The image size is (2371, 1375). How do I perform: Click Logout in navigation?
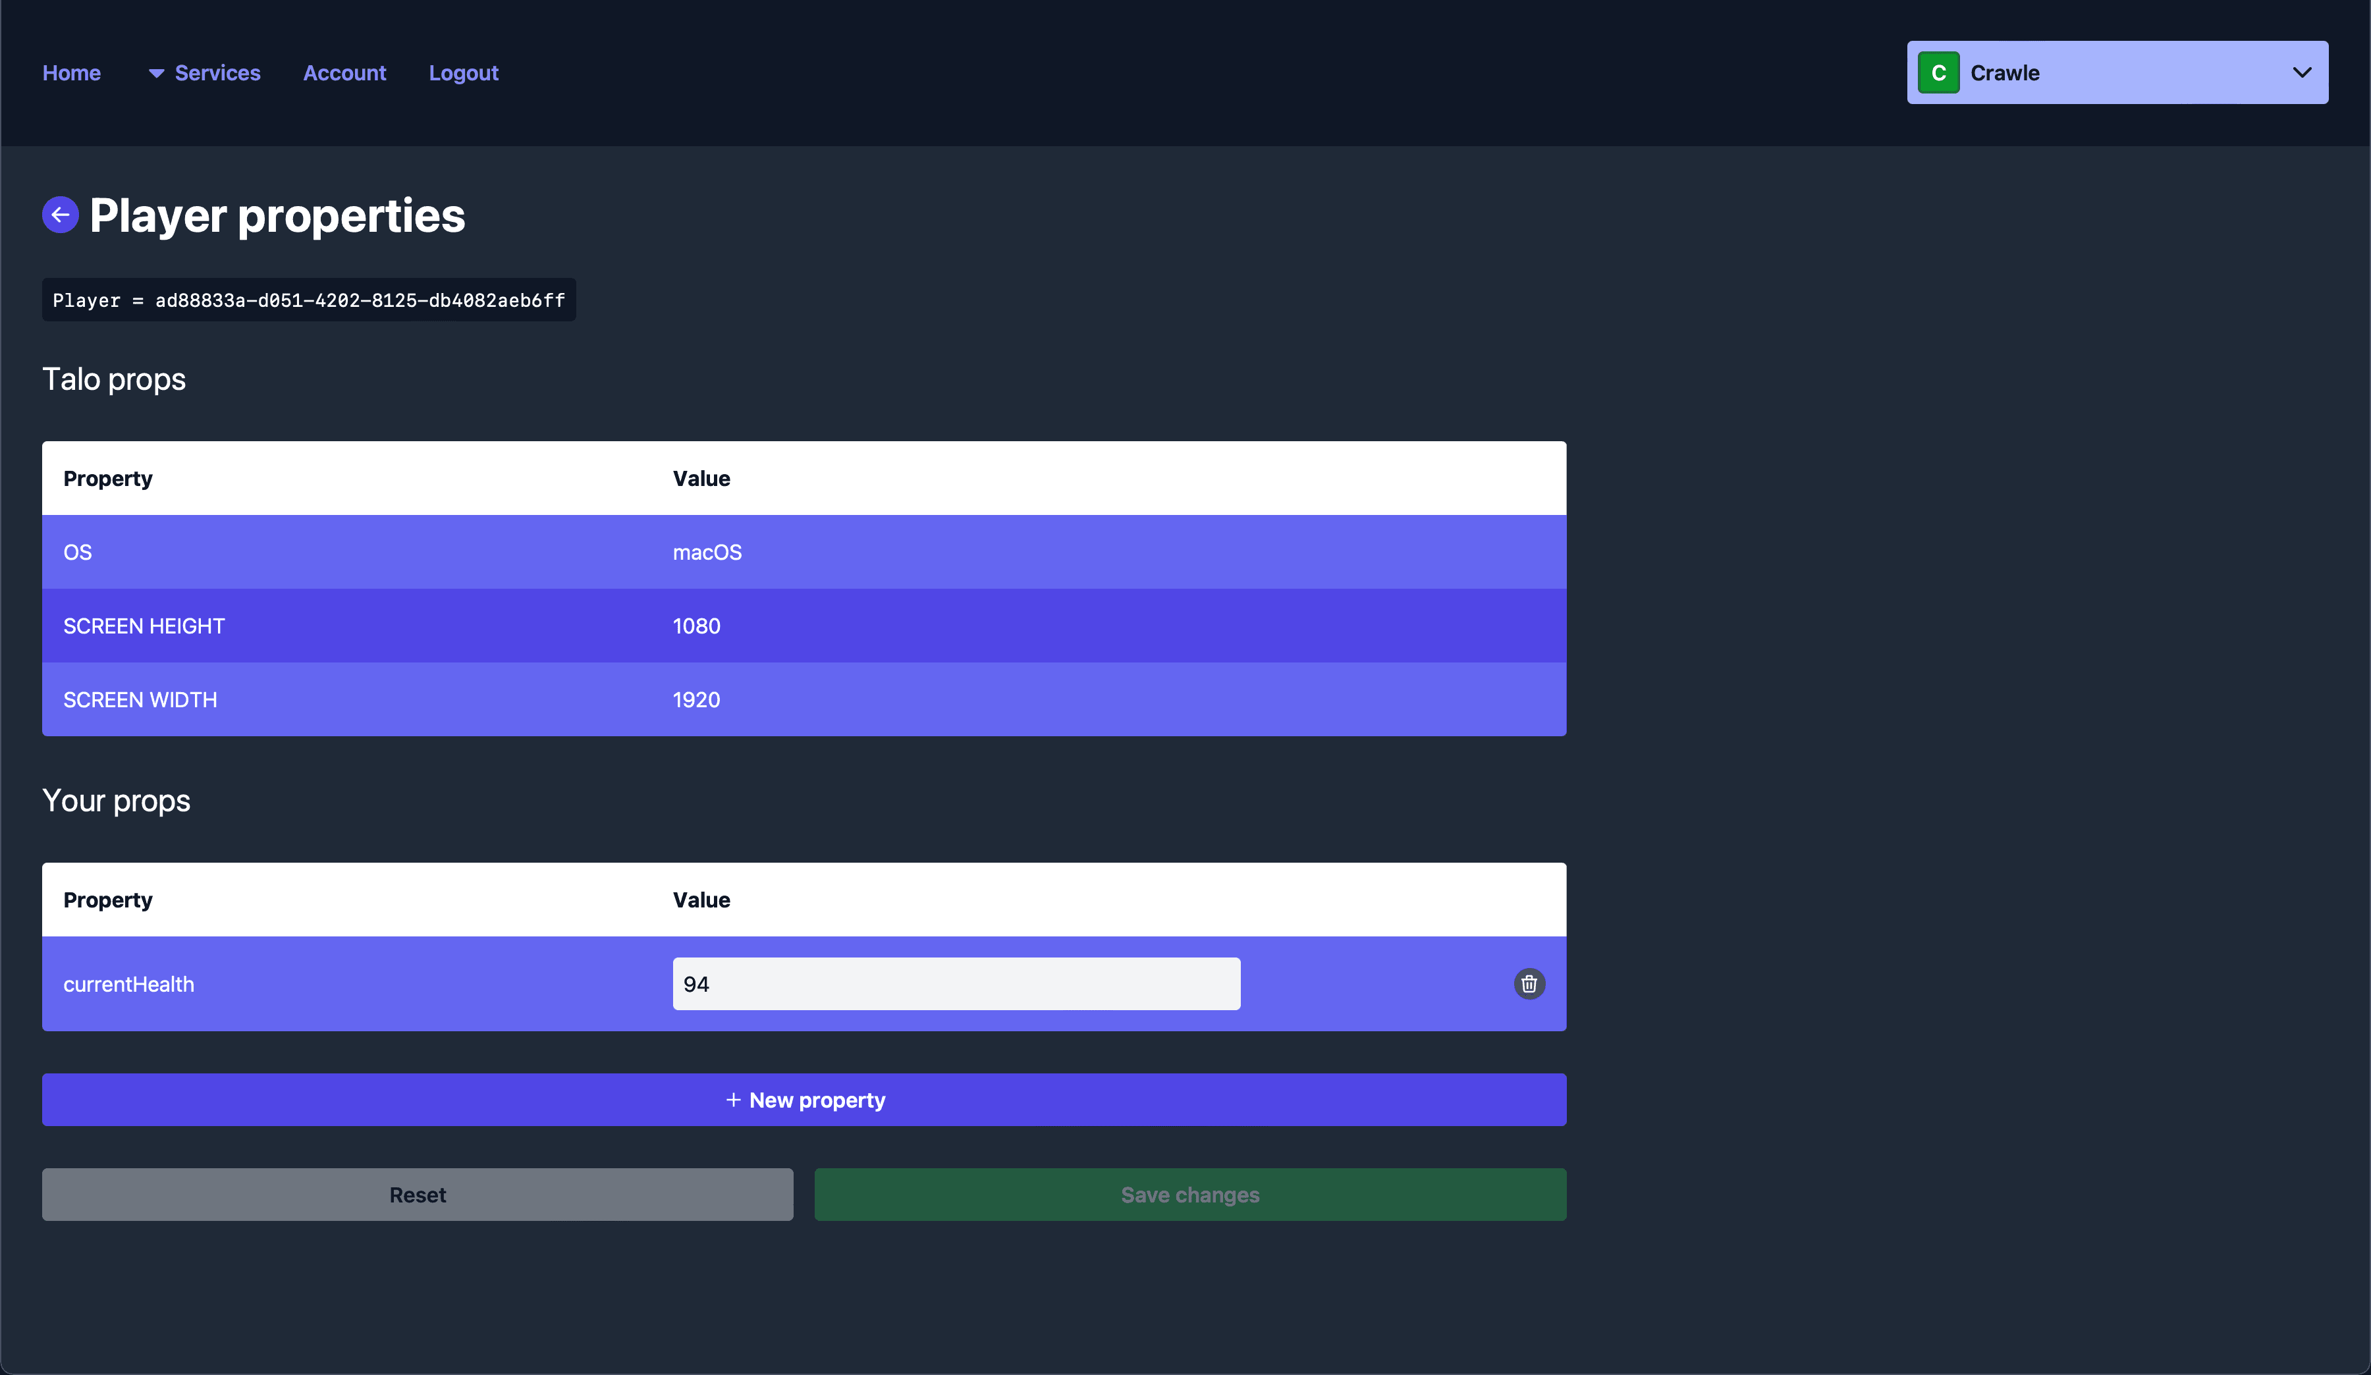[x=464, y=72]
